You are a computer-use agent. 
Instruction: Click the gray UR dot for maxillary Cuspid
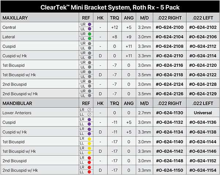(89, 43)
